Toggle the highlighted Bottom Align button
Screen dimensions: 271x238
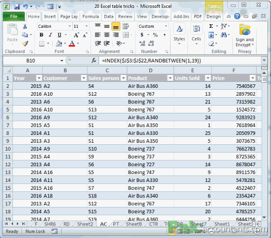coord(116,26)
